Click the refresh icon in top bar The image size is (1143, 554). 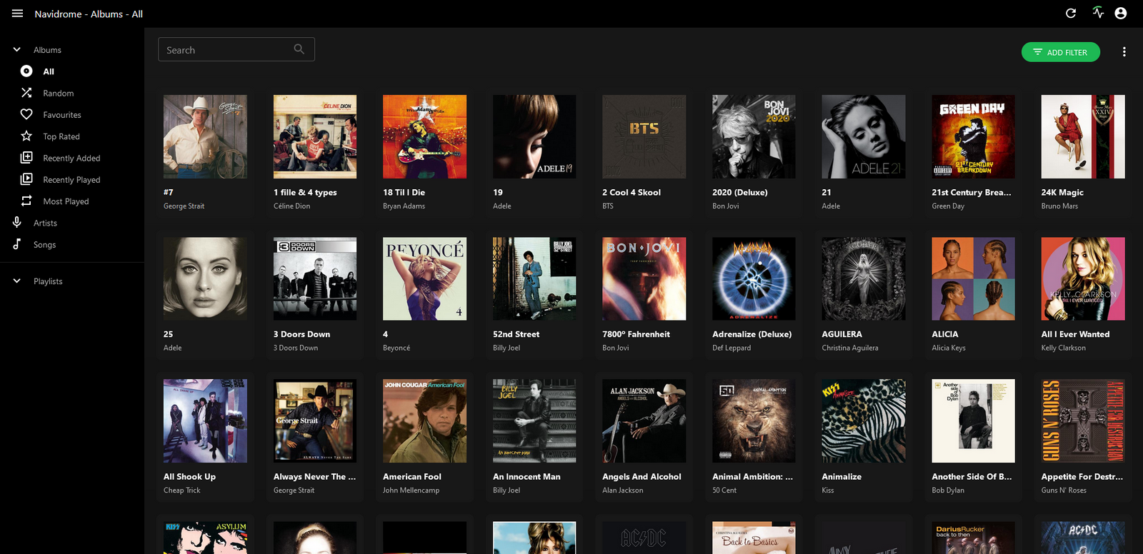tap(1071, 14)
